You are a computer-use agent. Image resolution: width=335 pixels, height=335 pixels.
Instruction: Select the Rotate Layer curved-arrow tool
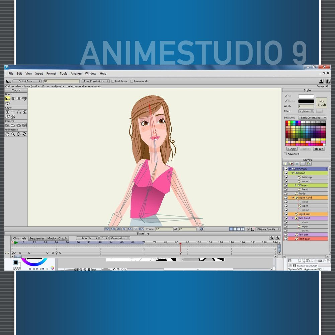click(x=19, y=112)
